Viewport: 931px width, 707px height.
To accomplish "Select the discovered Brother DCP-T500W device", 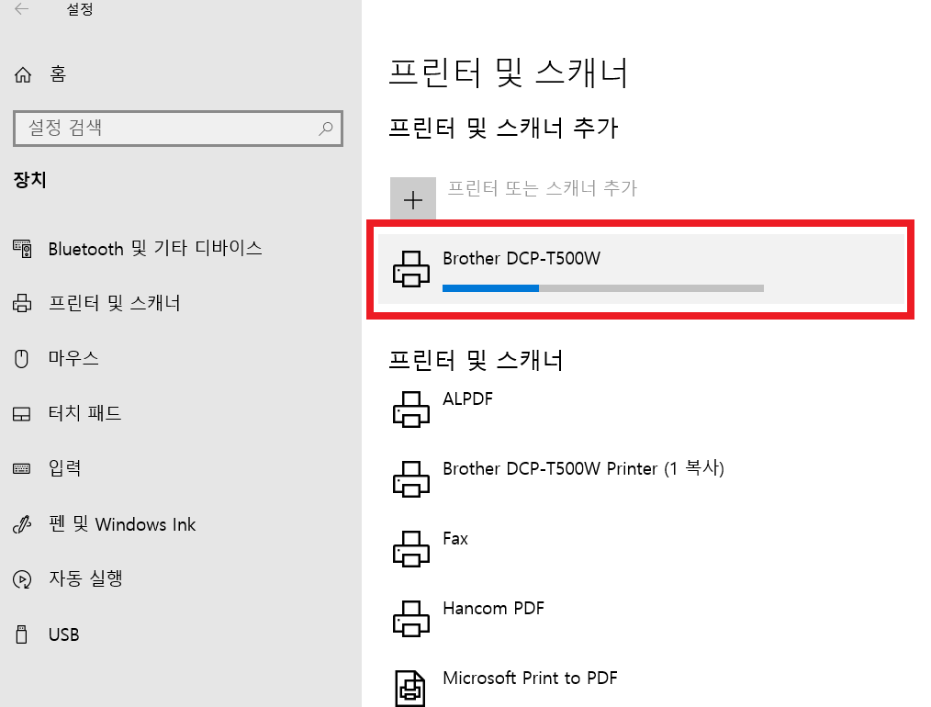I will tap(641, 269).
